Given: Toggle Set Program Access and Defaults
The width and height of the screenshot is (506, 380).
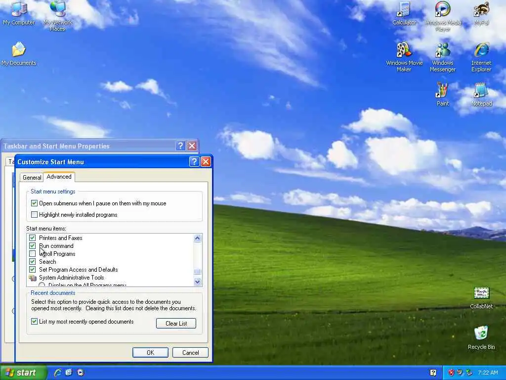Looking at the screenshot, I should [x=32, y=270].
